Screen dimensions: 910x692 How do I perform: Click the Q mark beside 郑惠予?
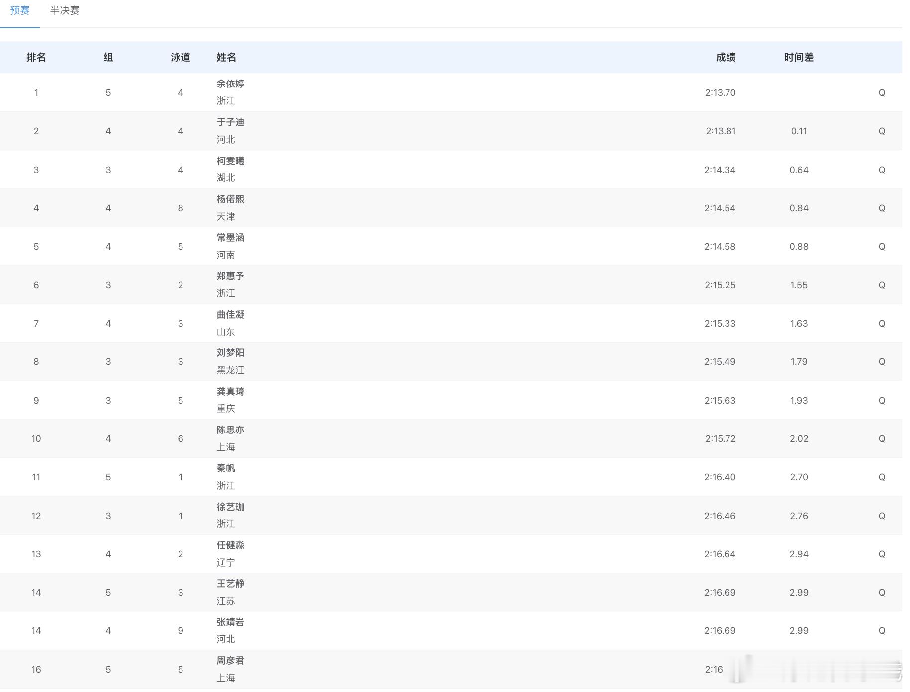click(882, 285)
